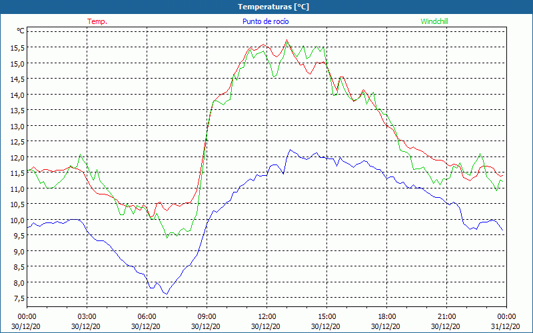
Task: Click the "°C" axis unit label
Action: (x=21, y=31)
